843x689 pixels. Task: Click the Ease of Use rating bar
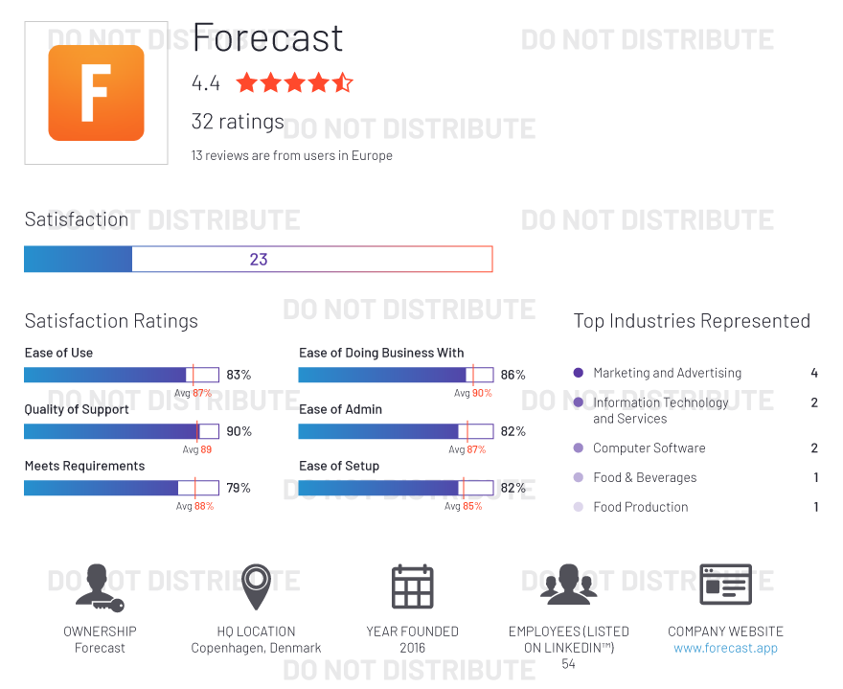[122, 375]
